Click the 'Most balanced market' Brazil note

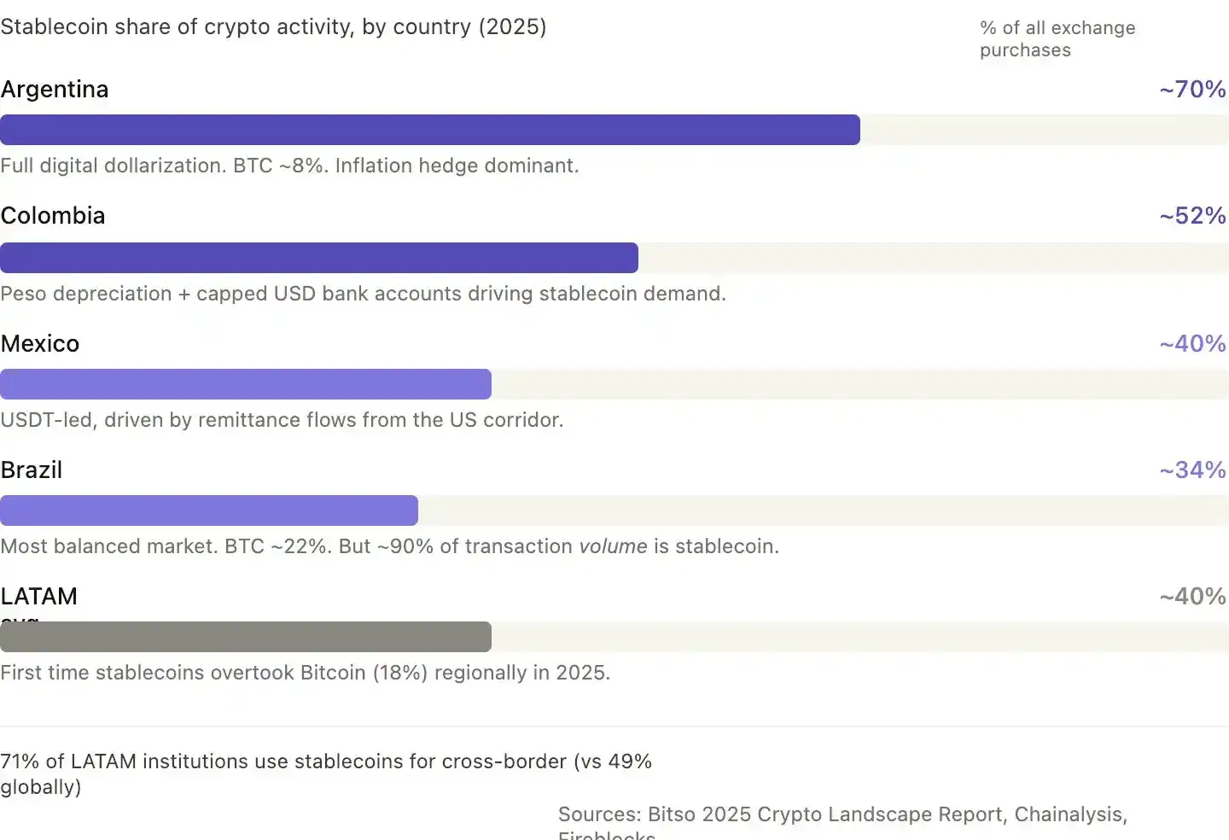[390, 546]
